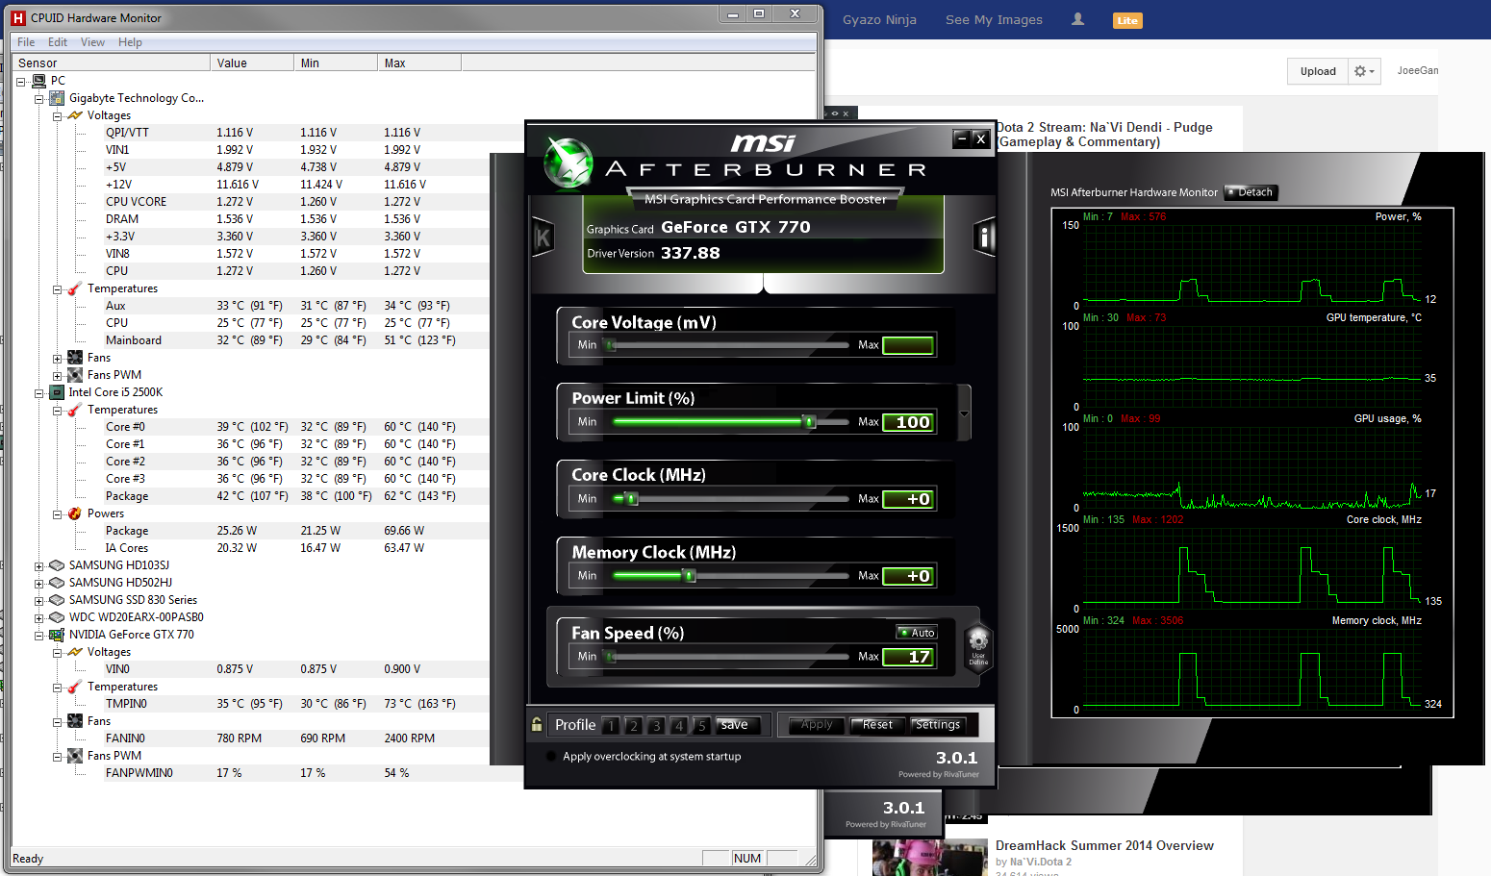Viewport: 1491px width, 876px height.
Task: Click the profile Save button
Action: (738, 725)
